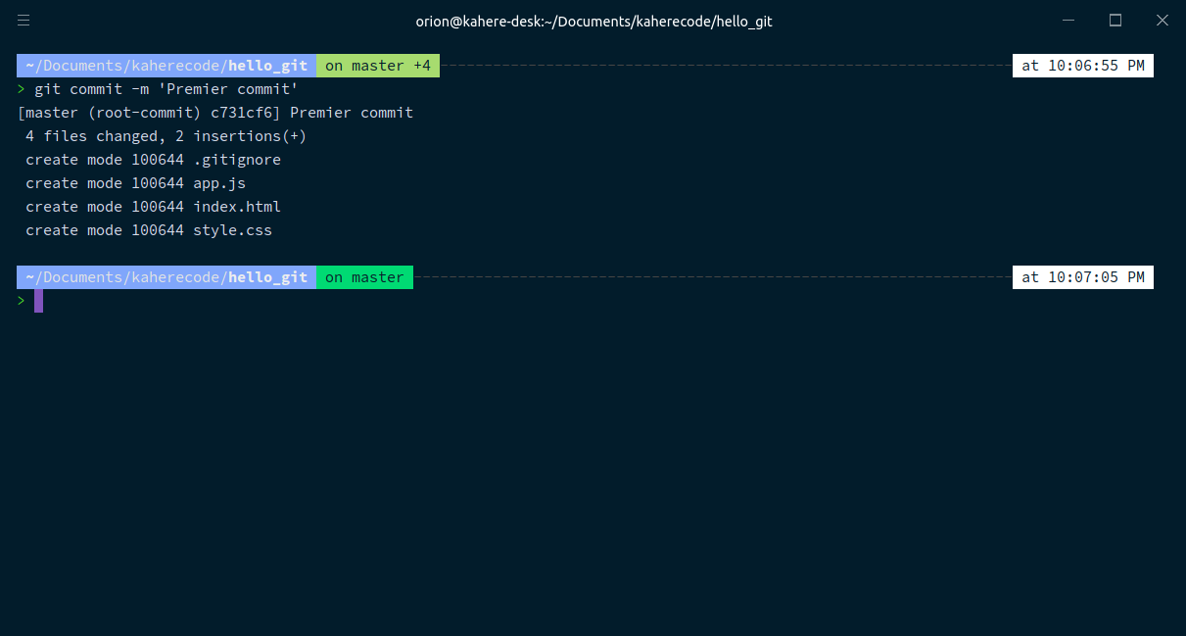Click the app.js filename in output

pos(219,183)
